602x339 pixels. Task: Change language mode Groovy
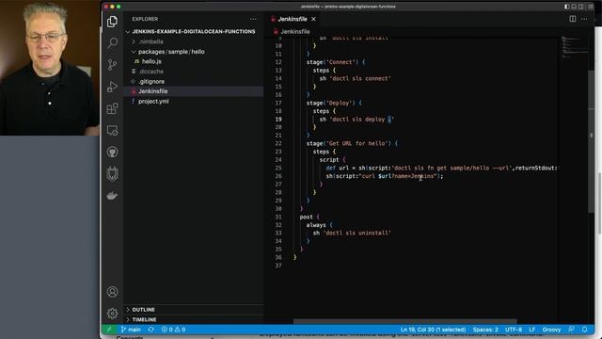(x=551, y=330)
